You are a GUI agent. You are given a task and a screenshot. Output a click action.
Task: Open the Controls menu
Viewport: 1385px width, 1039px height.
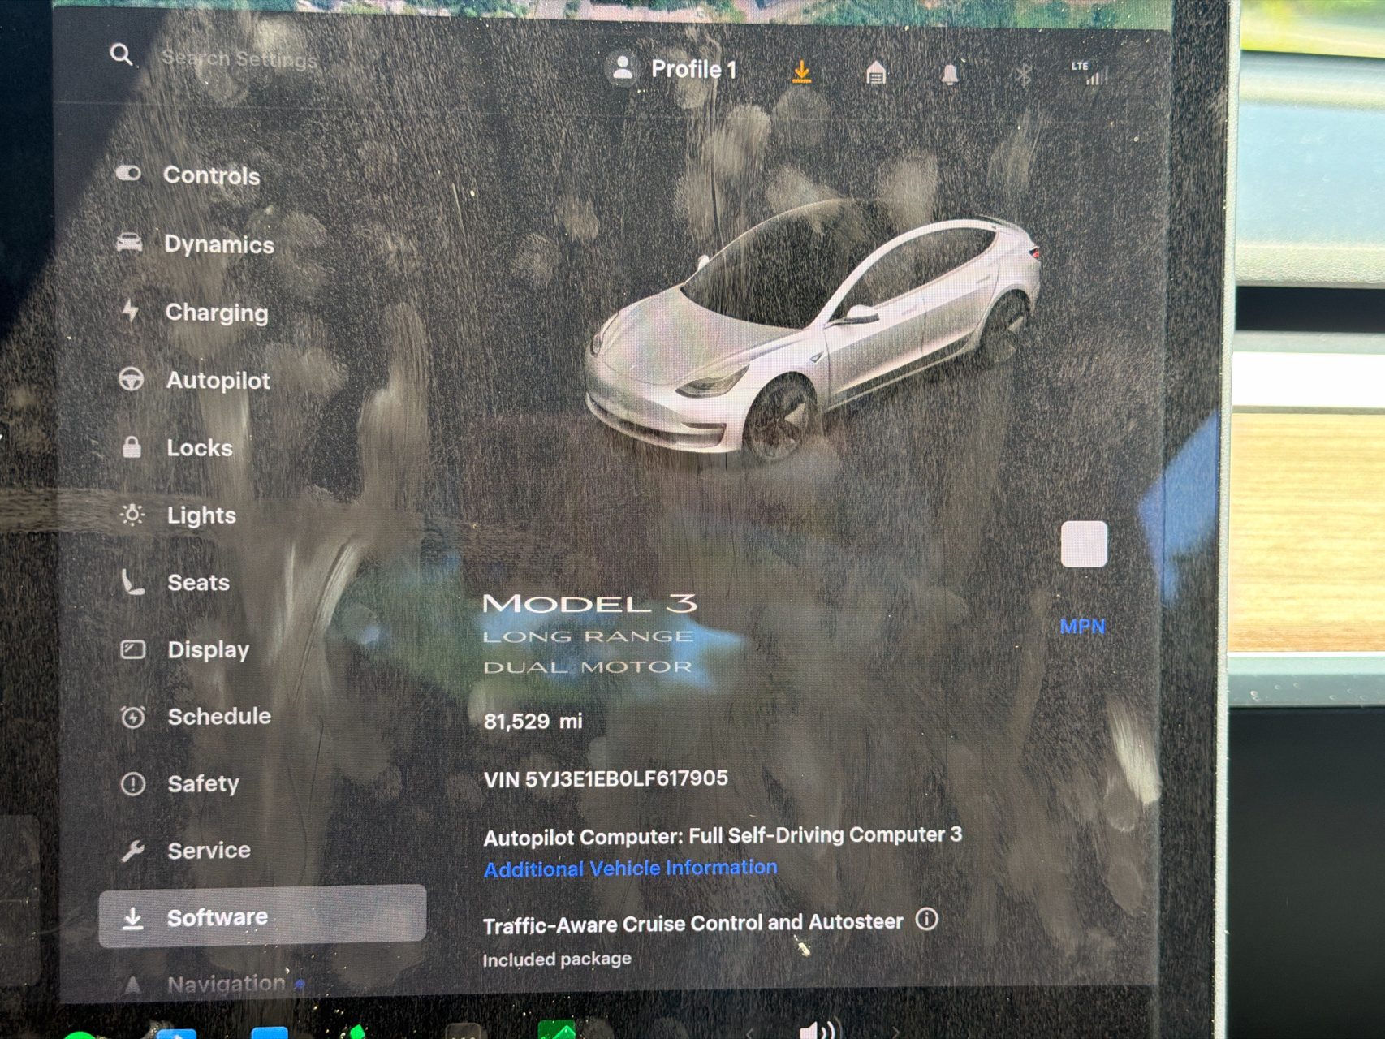(x=188, y=175)
